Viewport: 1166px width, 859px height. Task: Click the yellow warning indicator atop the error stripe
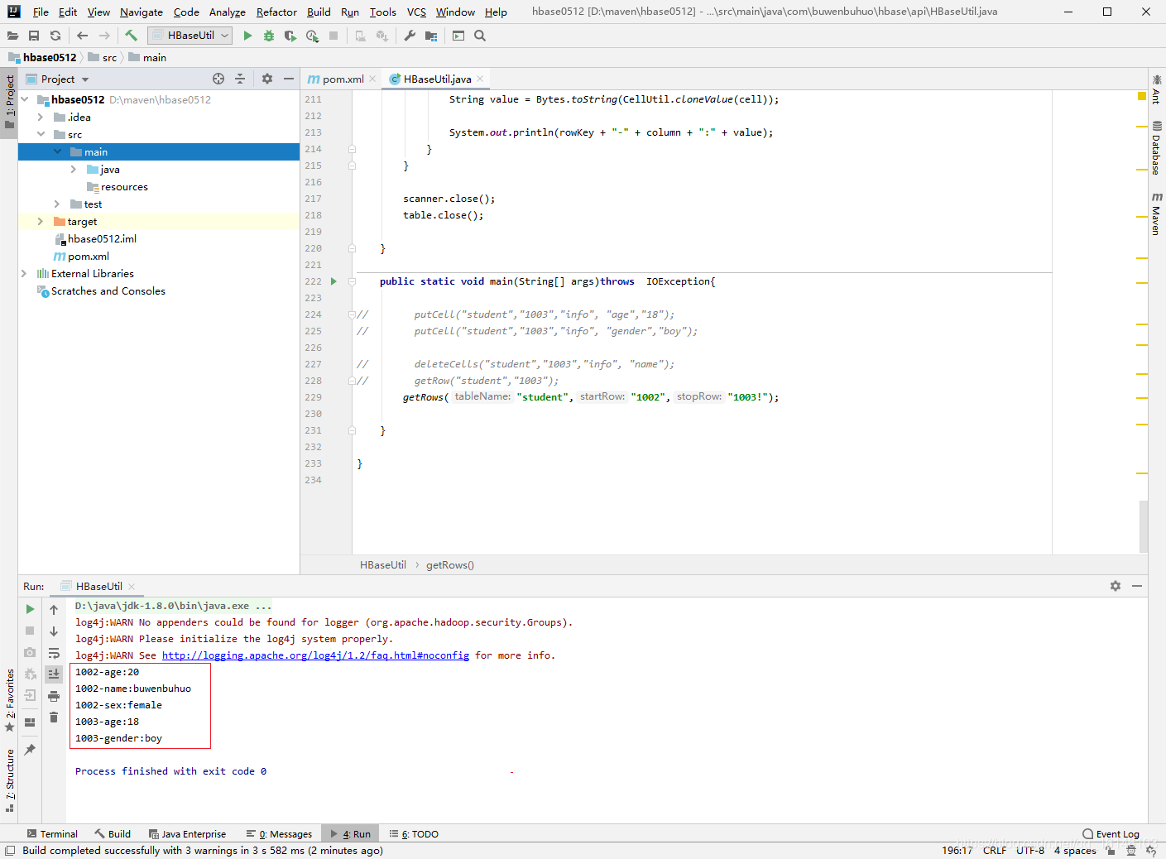click(1142, 97)
